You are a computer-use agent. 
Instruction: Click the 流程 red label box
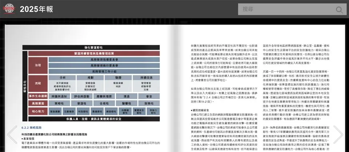(x=38, y=84)
